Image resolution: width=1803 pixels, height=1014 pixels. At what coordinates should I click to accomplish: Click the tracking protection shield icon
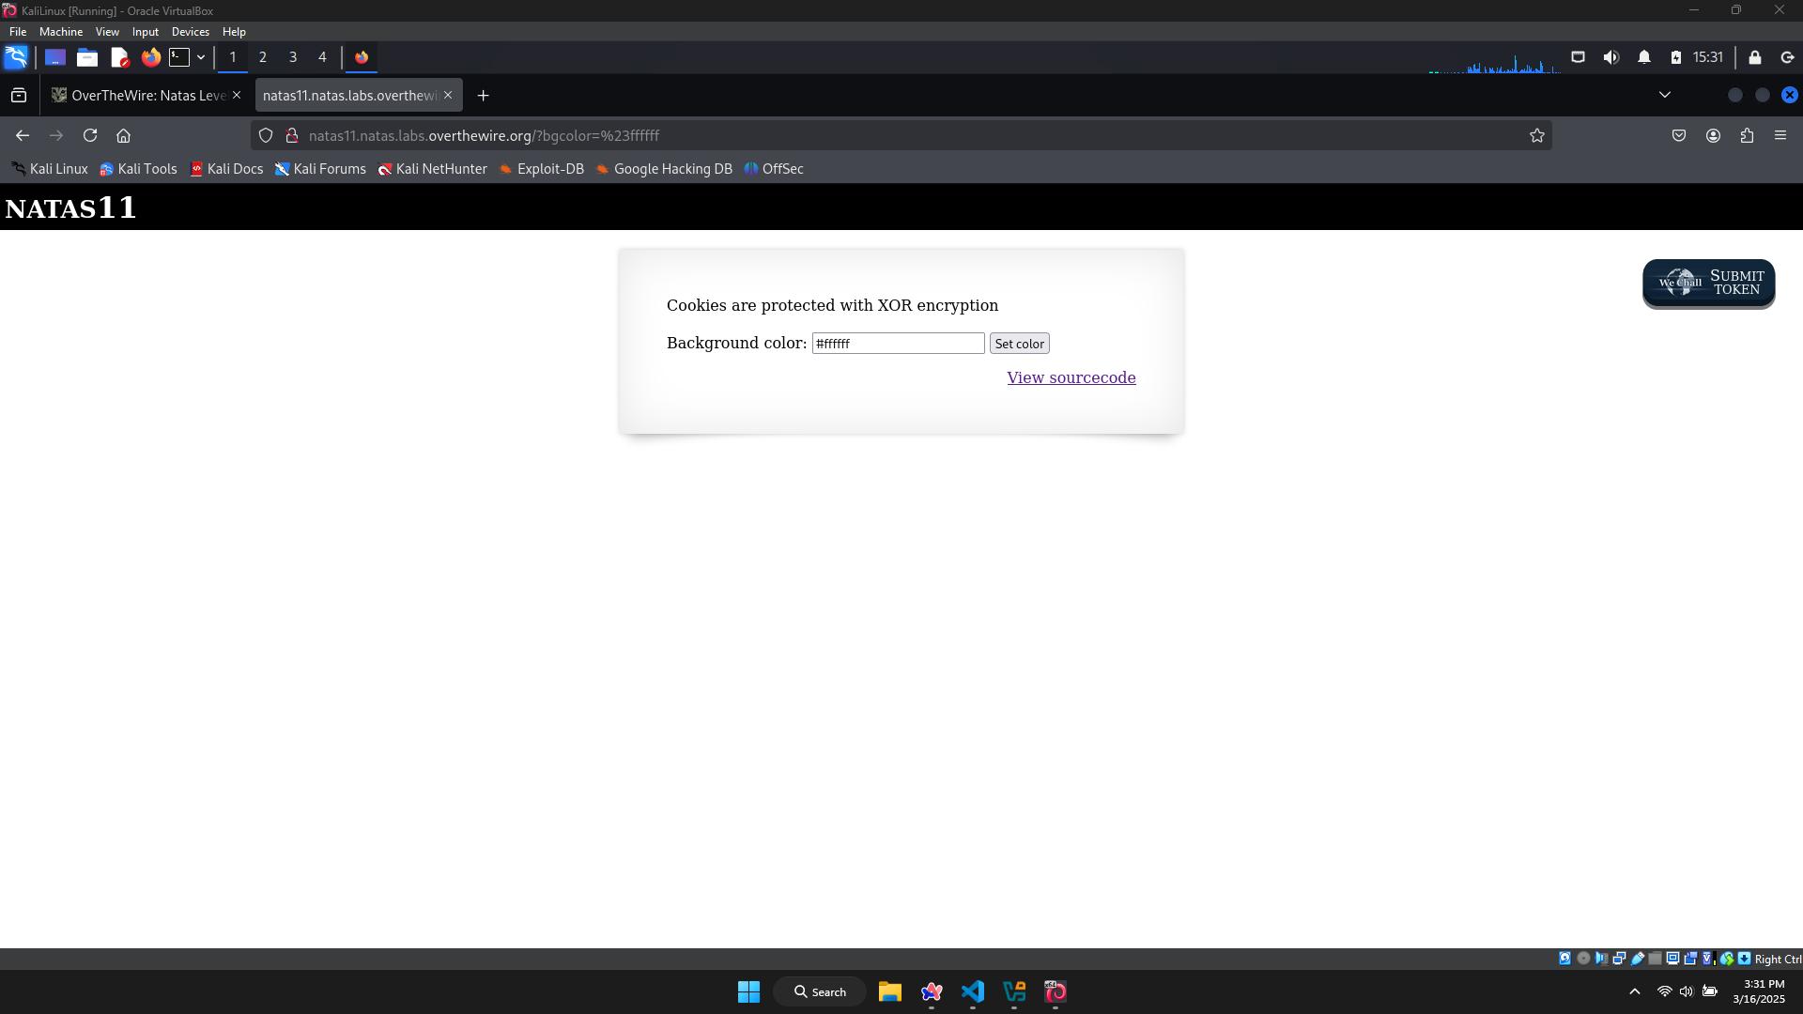coord(266,135)
